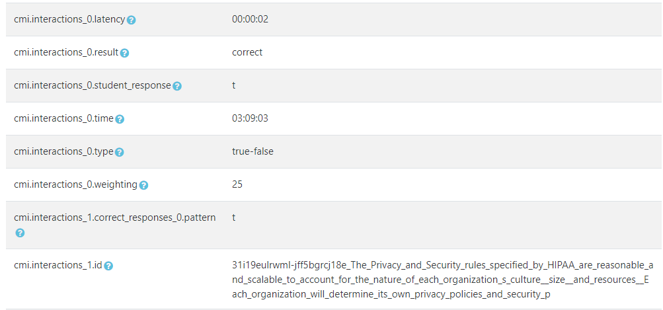
Task: Click the cmi.interactions_0.latency label
Action: (x=69, y=19)
